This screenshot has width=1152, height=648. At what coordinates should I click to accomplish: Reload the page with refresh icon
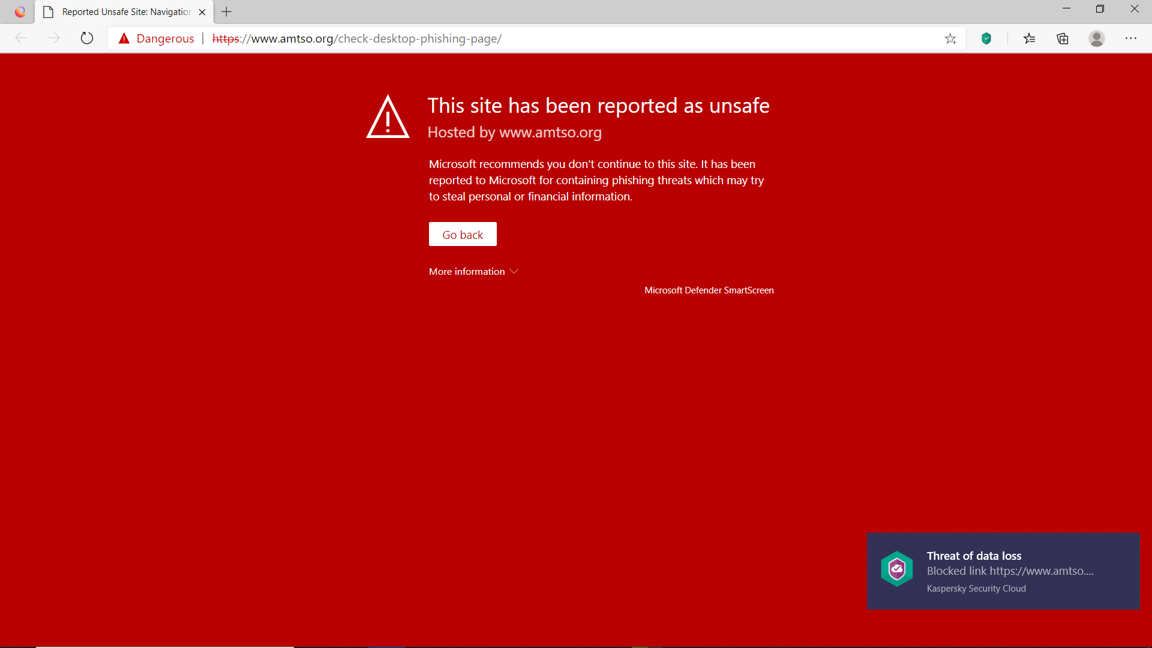coord(87,38)
